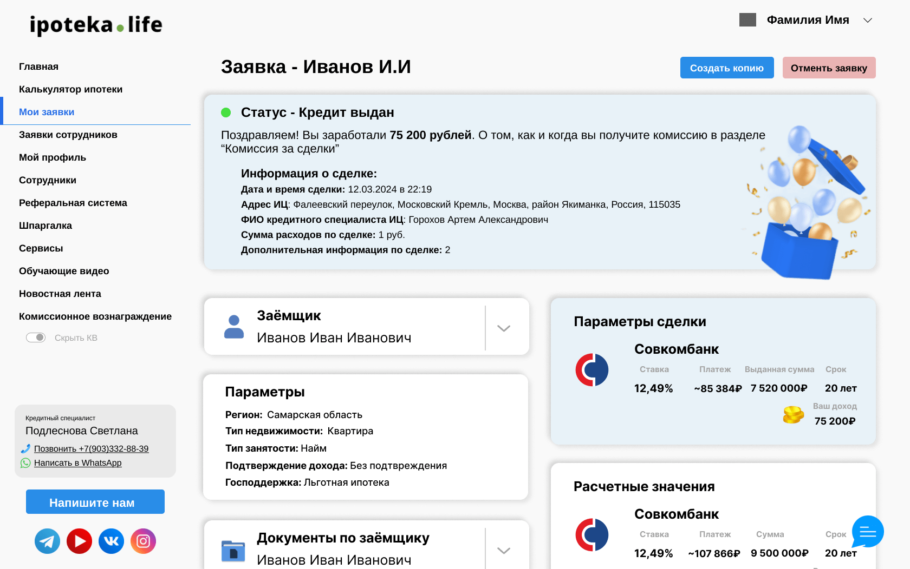Select the VK social icon
The height and width of the screenshot is (569, 910).
pos(111,541)
